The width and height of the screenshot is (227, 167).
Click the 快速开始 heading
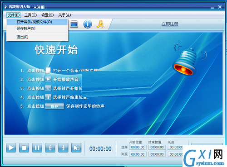tap(56, 50)
